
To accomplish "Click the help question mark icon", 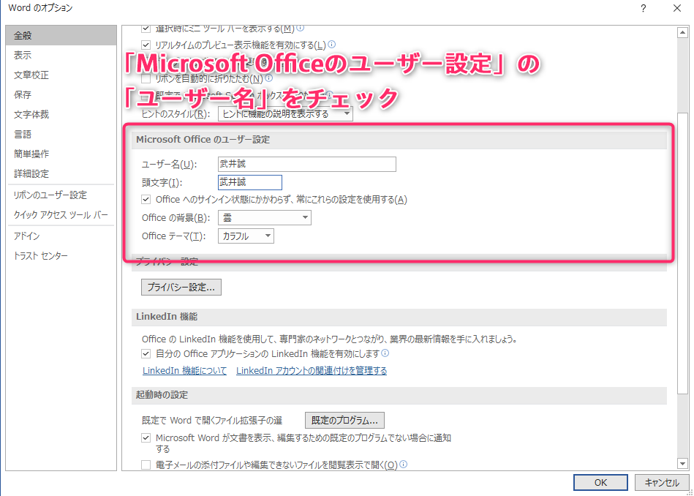I will [643, 8].
